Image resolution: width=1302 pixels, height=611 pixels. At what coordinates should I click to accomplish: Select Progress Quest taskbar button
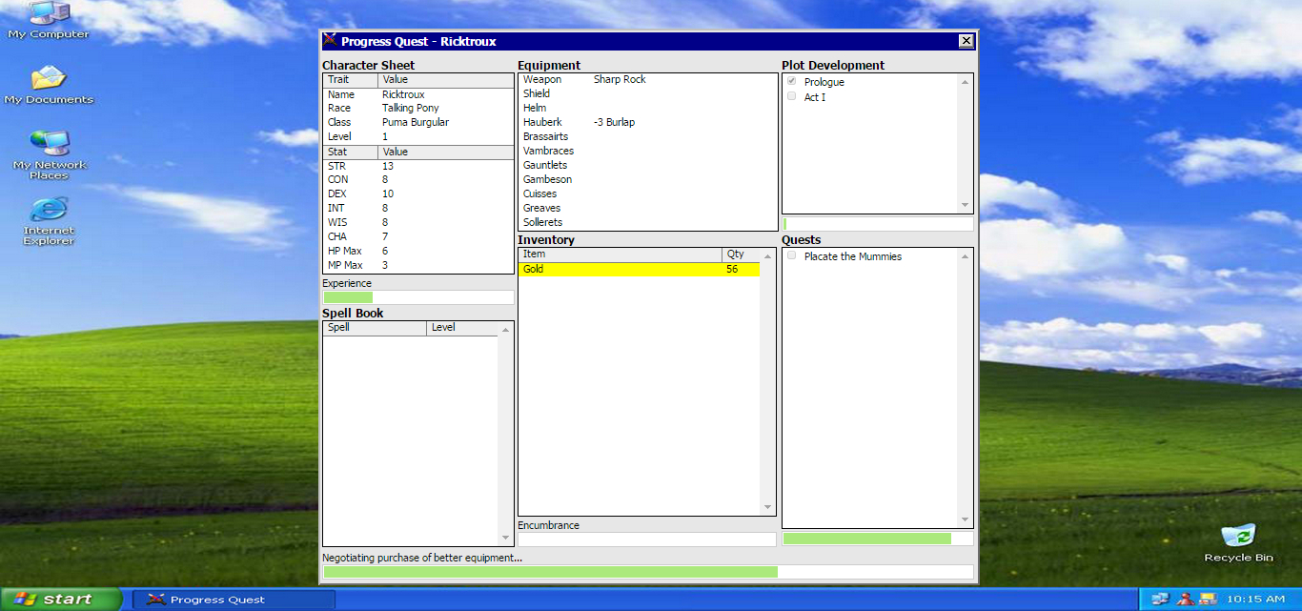point(234,600)
